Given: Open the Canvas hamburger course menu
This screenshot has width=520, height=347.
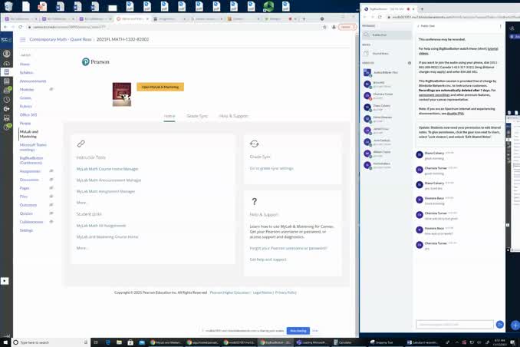Looking at the screenshot, I should click(23, 39).
